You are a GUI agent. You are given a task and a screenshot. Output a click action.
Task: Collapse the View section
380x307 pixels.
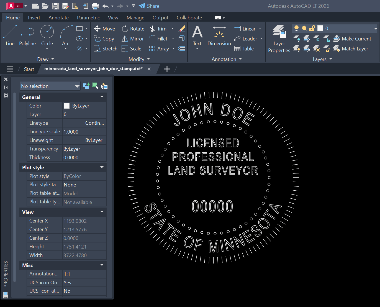(x=102, y=212)
